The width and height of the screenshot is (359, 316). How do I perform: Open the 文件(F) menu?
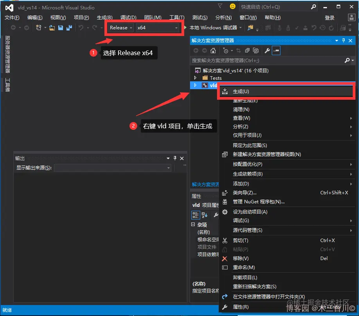coord(12,18)
